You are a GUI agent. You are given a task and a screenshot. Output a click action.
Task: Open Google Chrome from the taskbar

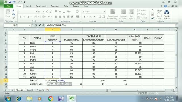(x=51, y=99)
